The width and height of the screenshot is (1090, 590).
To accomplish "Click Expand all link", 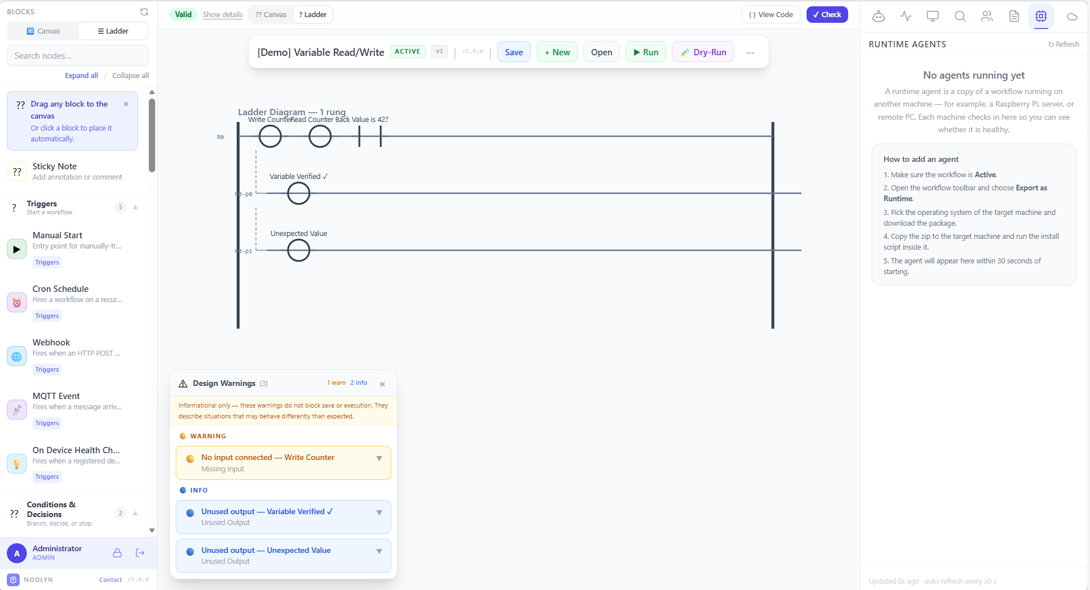I will 82,75.
